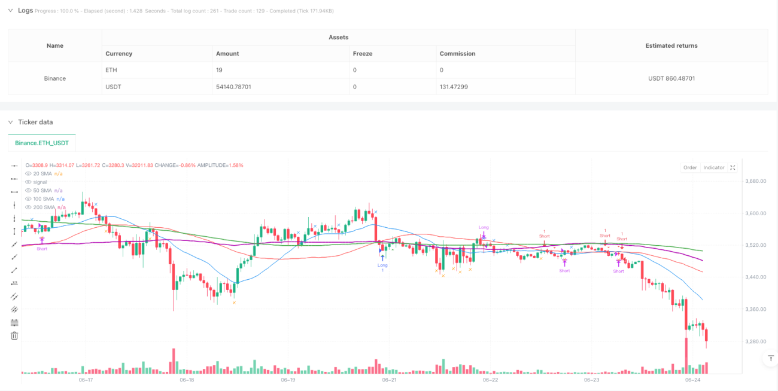Screen dimensions: 778x391
Task: Click the fullscreen icon beside Indicator
Action: [733, 167]
